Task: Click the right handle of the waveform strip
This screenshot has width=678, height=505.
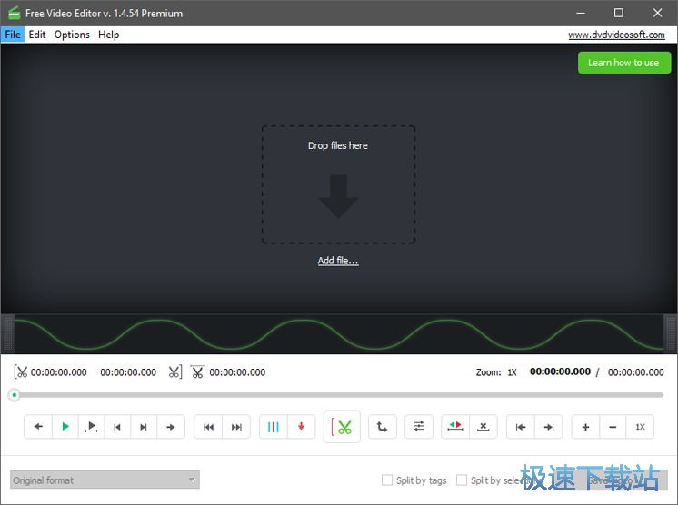Action: tap(670, 333)
